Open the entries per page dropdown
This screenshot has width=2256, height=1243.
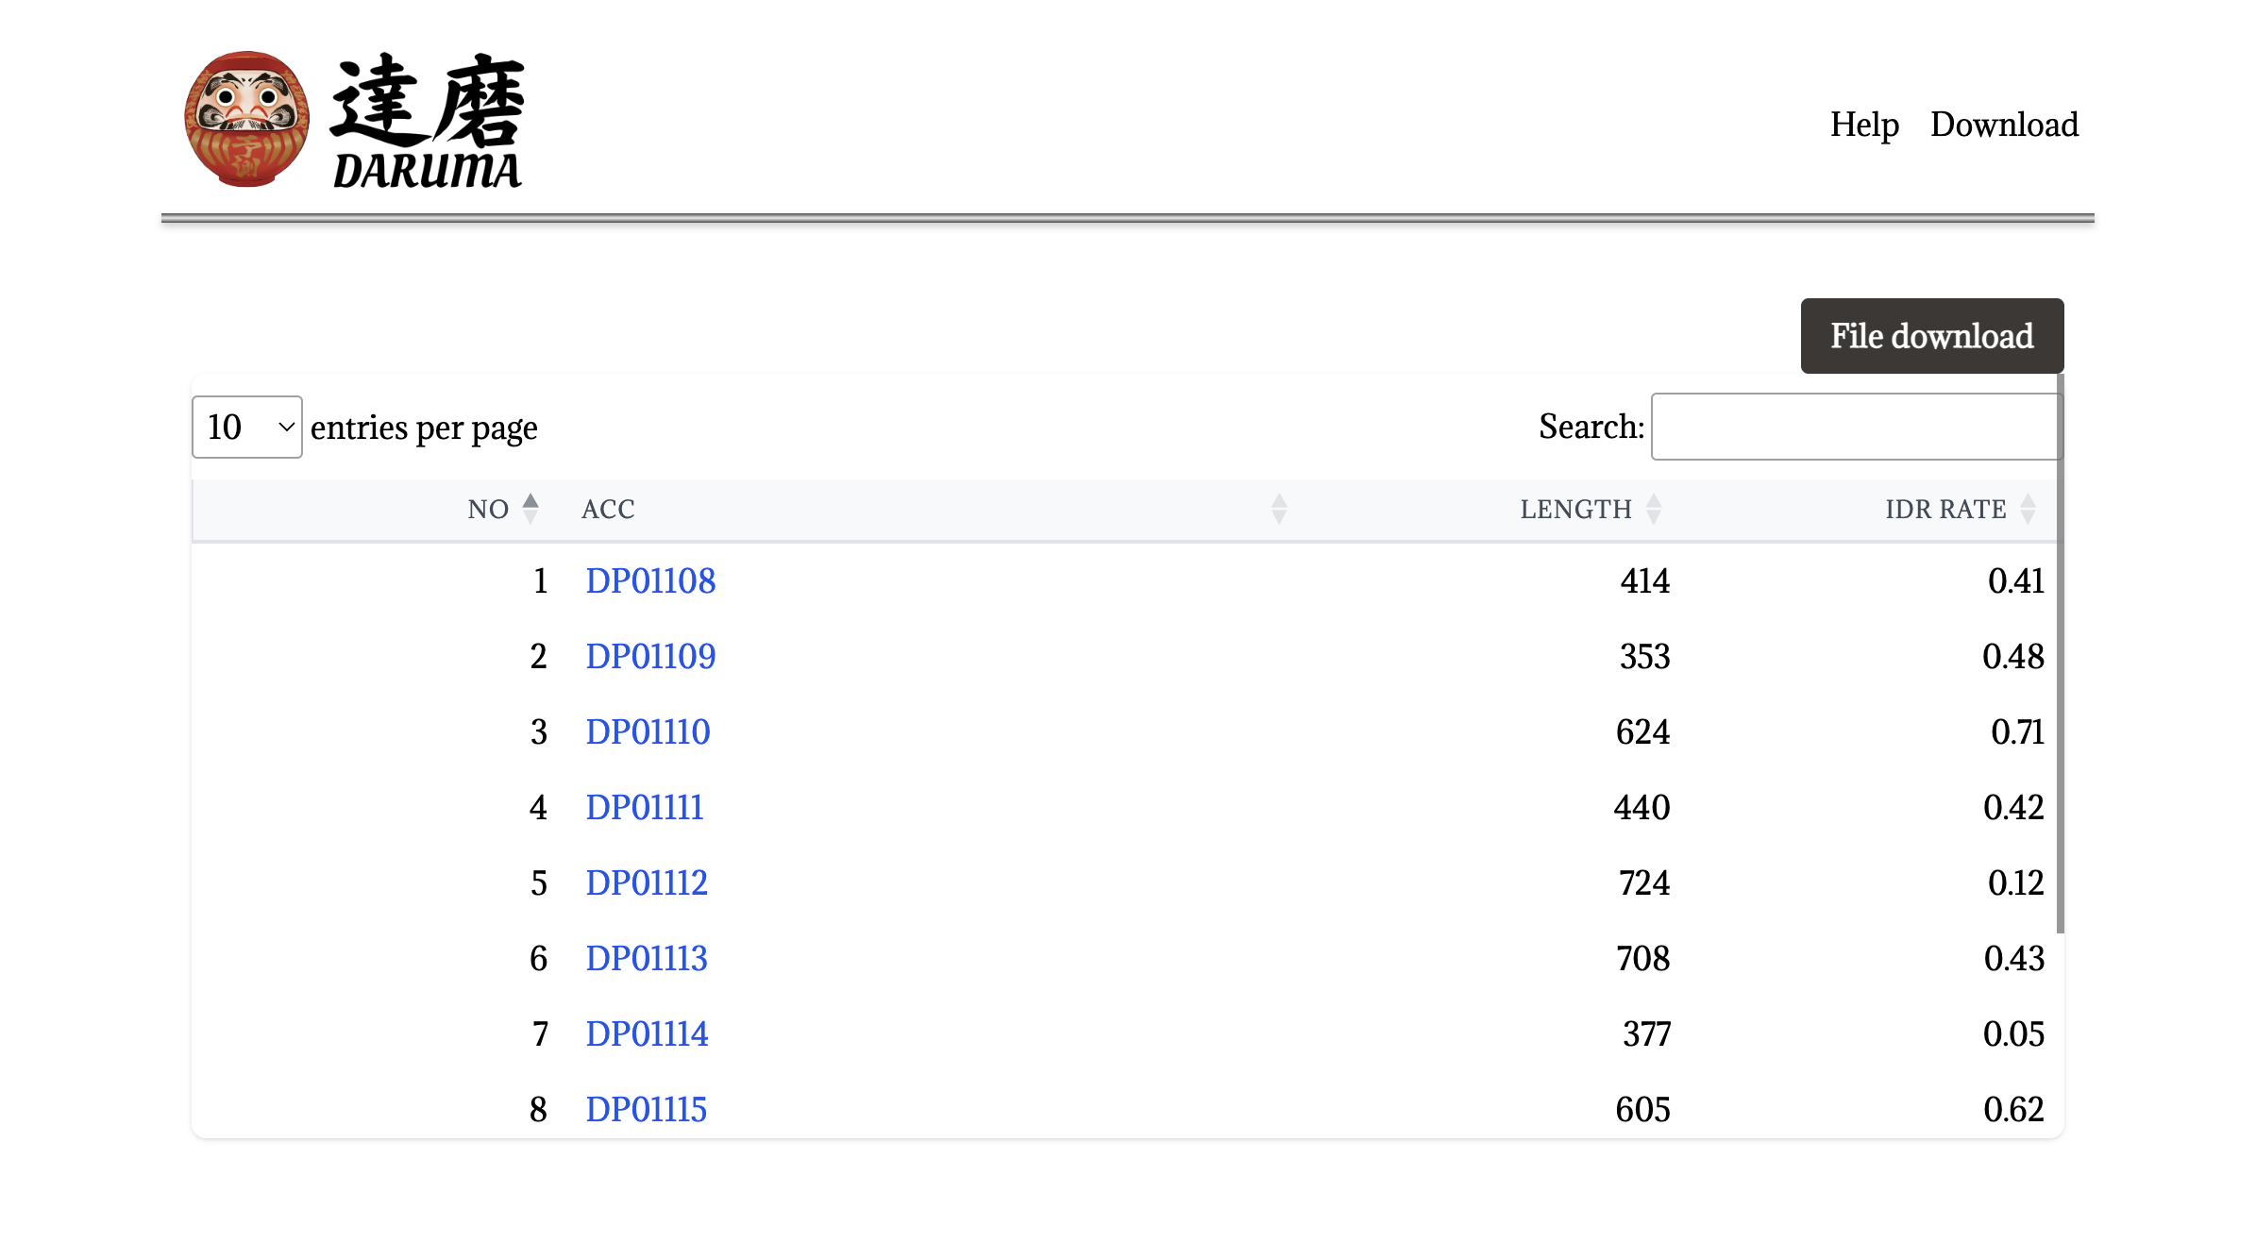click(247, 427)
